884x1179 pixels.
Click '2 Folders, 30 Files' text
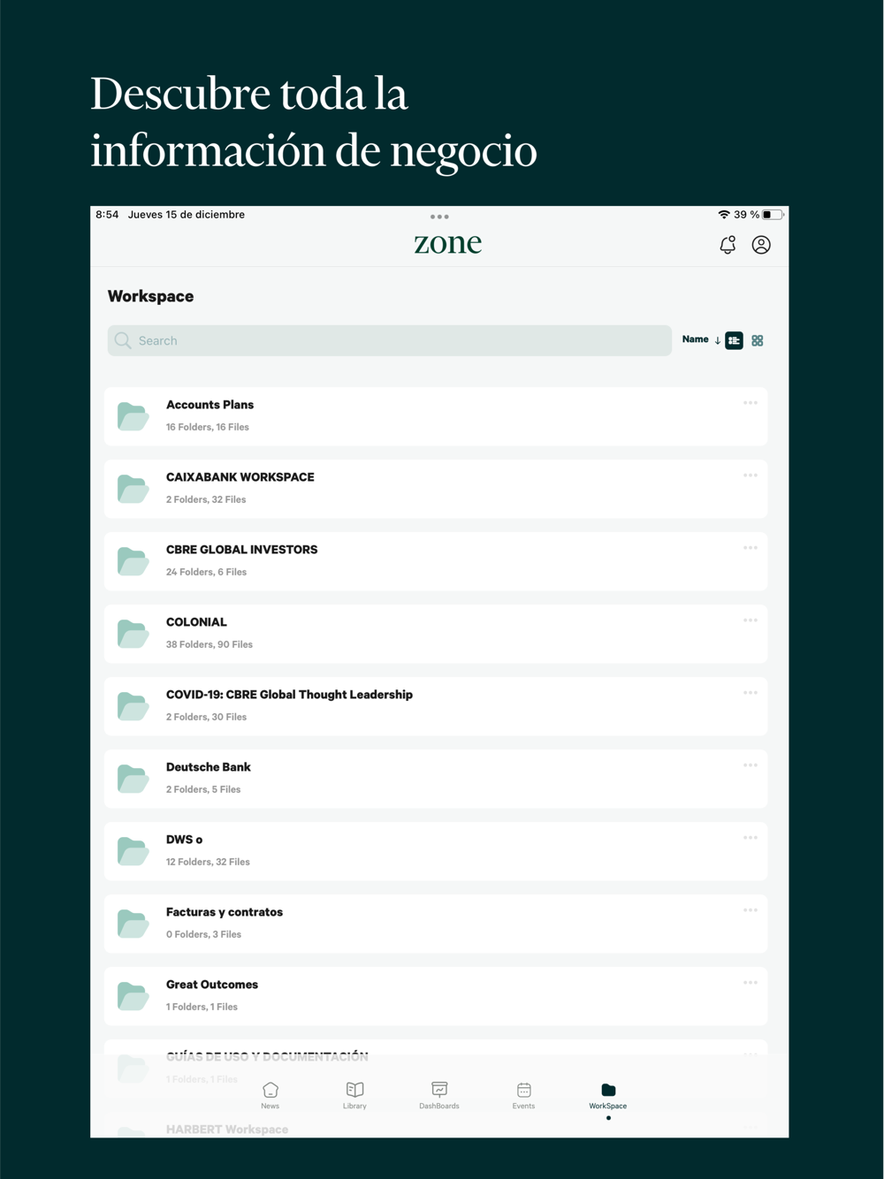(x=206, y=717)
